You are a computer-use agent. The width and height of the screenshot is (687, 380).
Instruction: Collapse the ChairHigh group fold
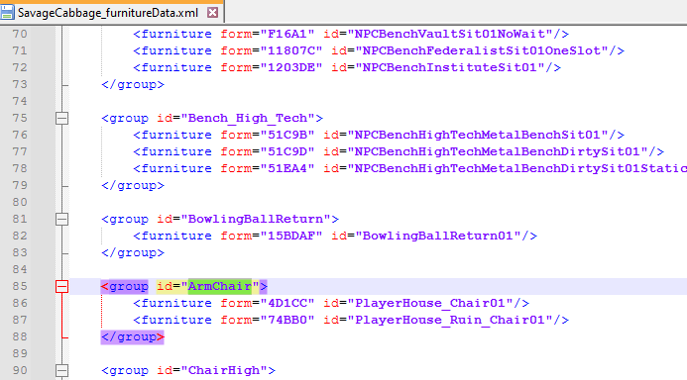point(62,370)
